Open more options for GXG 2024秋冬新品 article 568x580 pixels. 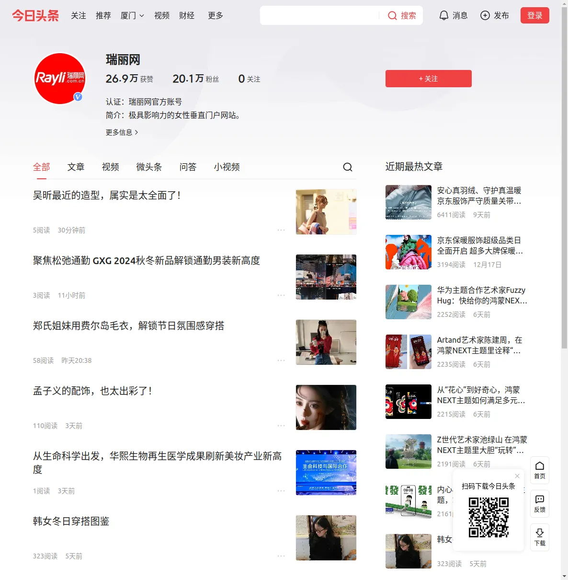[x=281, y=295]
